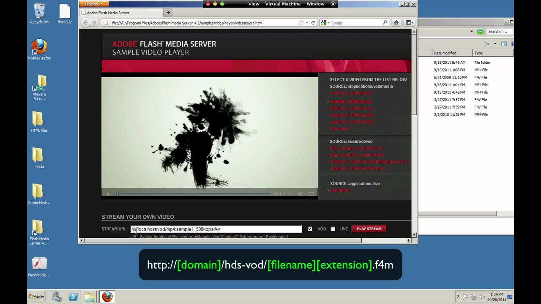Toggle fullscreen on the video player

[311, 194]
